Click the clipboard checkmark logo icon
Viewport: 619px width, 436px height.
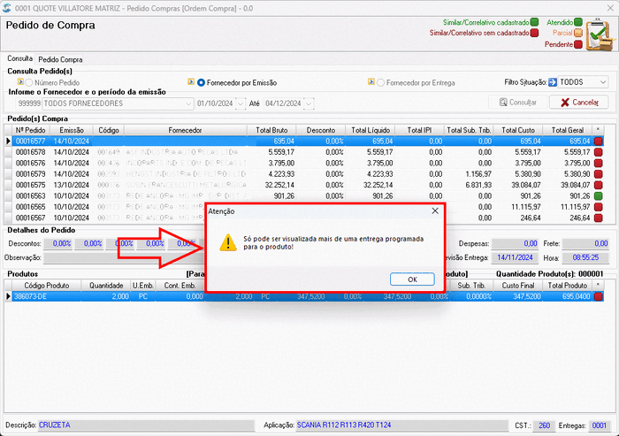[x=600, y=34]
